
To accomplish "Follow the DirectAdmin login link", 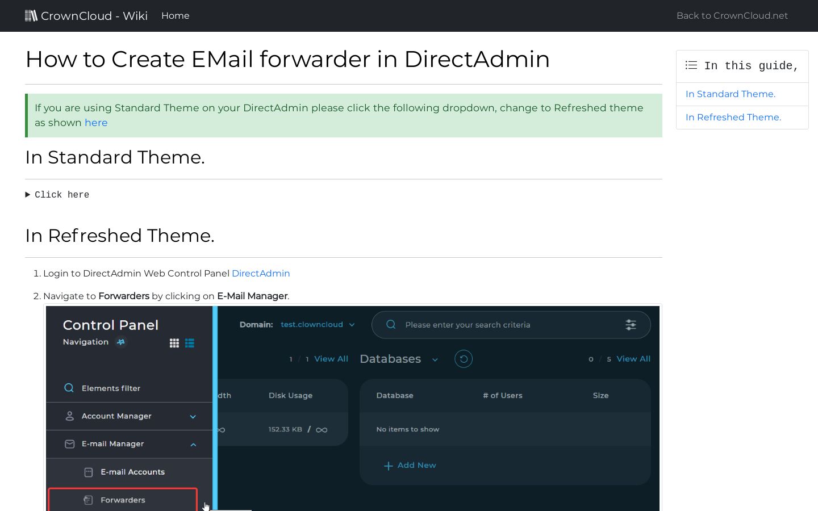I will 261,273.
